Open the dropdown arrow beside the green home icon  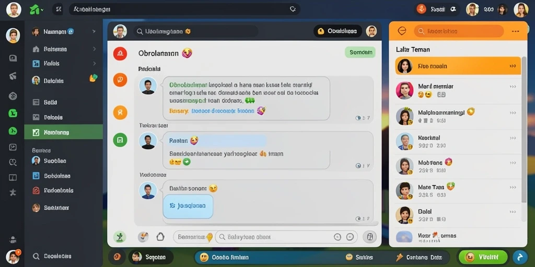(x=42, y=10)
